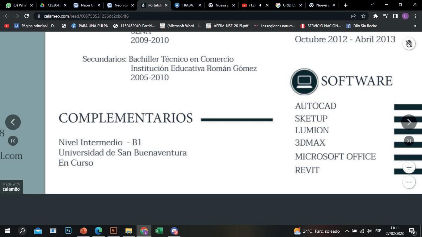Viewport: 422px width, 237px height.
Task: Toggle the browser side panel icon
Action: [395, 16]
